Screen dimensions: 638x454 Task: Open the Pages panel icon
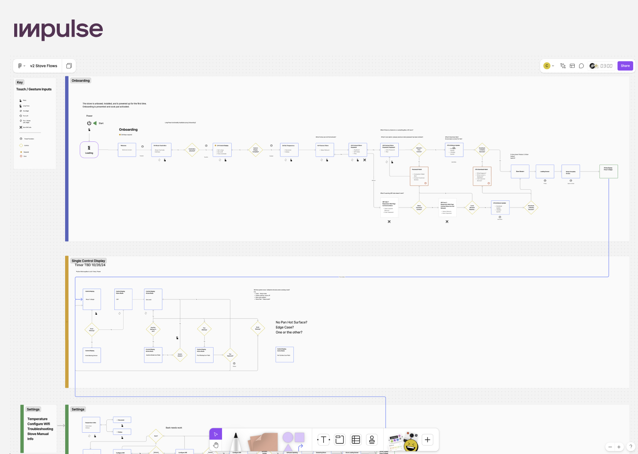(69, 66)
